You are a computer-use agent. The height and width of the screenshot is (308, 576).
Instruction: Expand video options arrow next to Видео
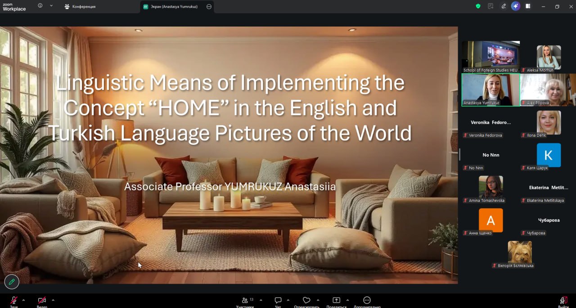coord(53,300)
